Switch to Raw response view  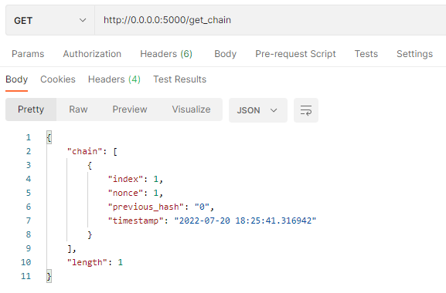78,109
